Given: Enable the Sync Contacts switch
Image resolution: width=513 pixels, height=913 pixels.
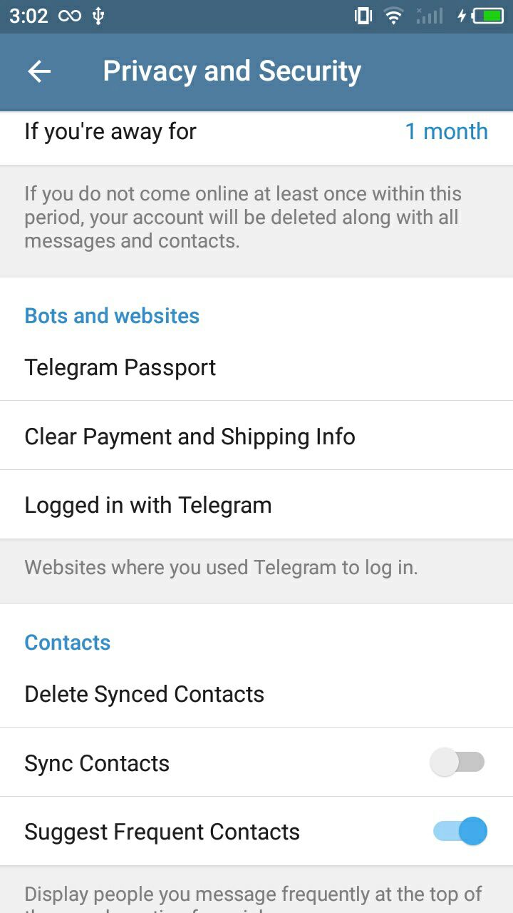Looking at the screenshot, I should 457,762.
